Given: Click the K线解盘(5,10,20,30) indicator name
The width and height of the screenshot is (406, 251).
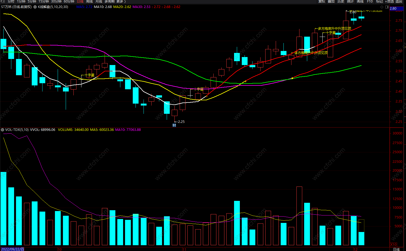Looking at the screenshot, I should point(53,7).
